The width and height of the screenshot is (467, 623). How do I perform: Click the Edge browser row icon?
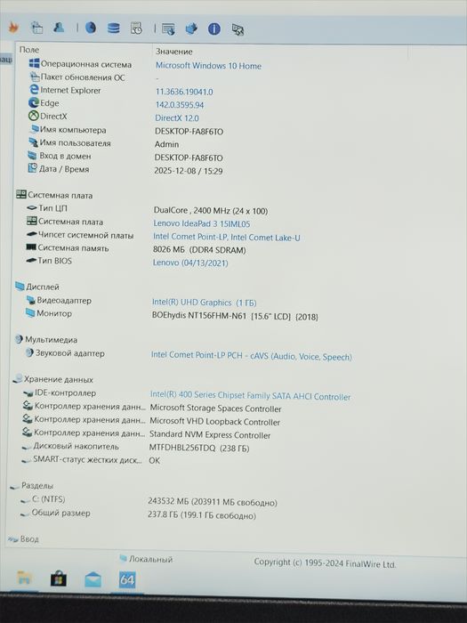point(34,102)
